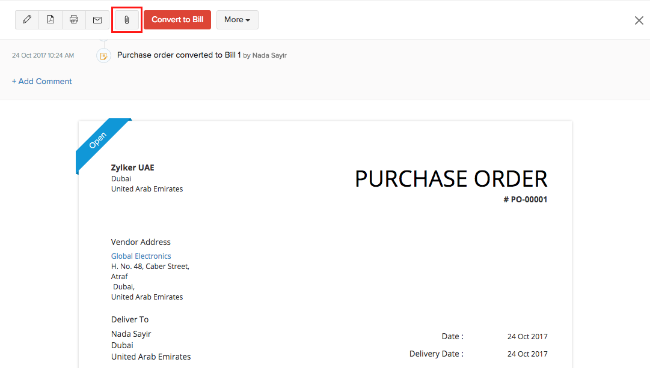Click the email envelope icon
Image resolution: width=650 pixels, height=368 pixels.
pos(97,20)
